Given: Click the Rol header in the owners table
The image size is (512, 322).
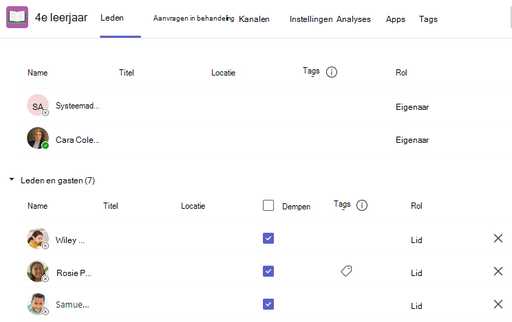Looking at the screenshot, I should [401, 73].
